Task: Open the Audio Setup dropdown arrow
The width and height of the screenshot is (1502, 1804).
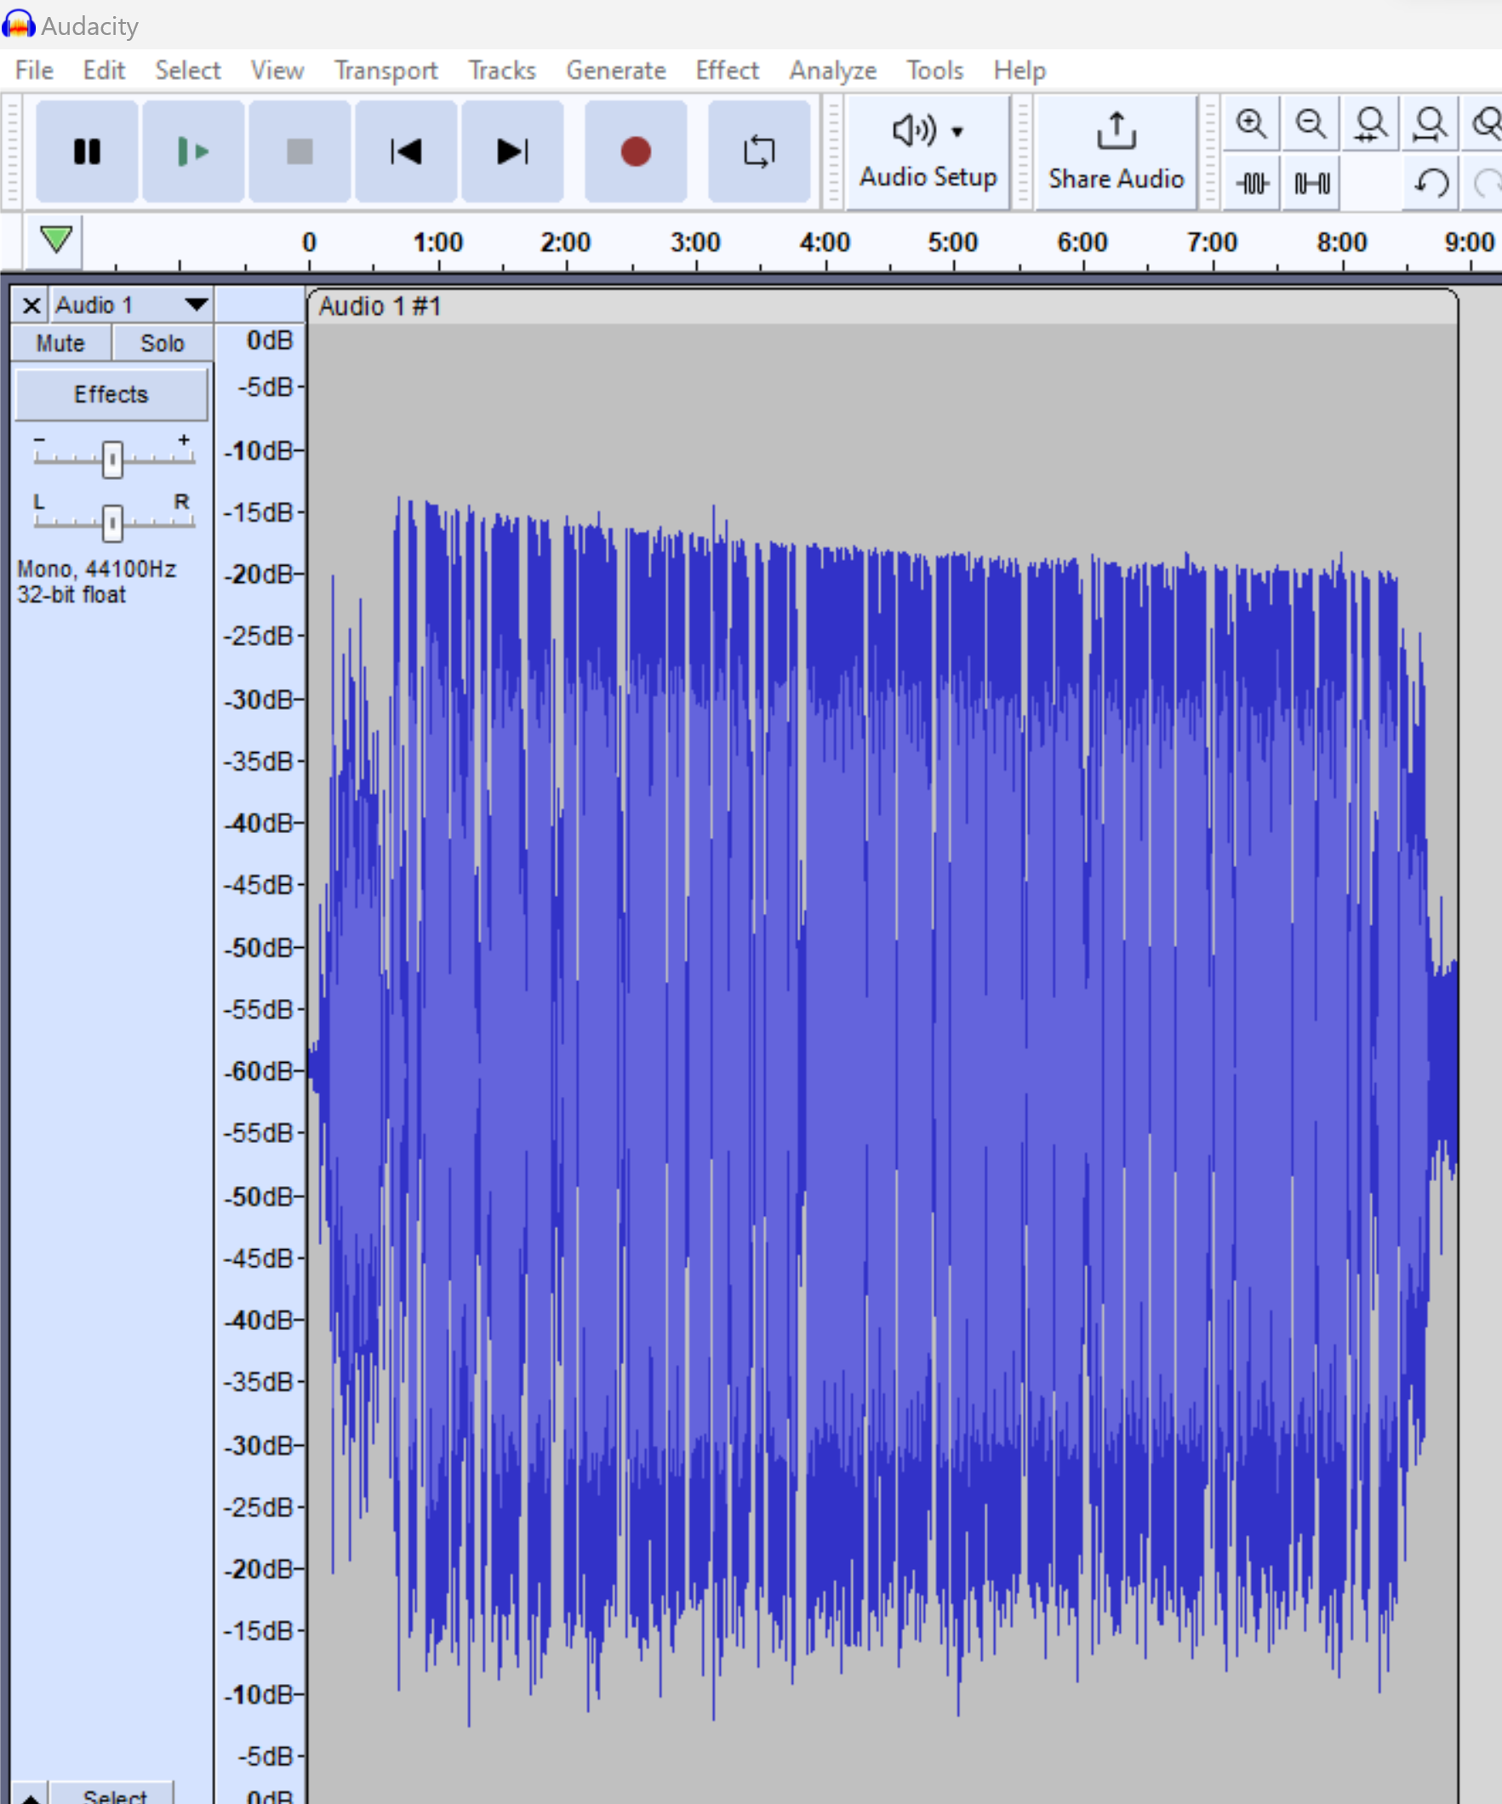Action: (x=958, y=130)
